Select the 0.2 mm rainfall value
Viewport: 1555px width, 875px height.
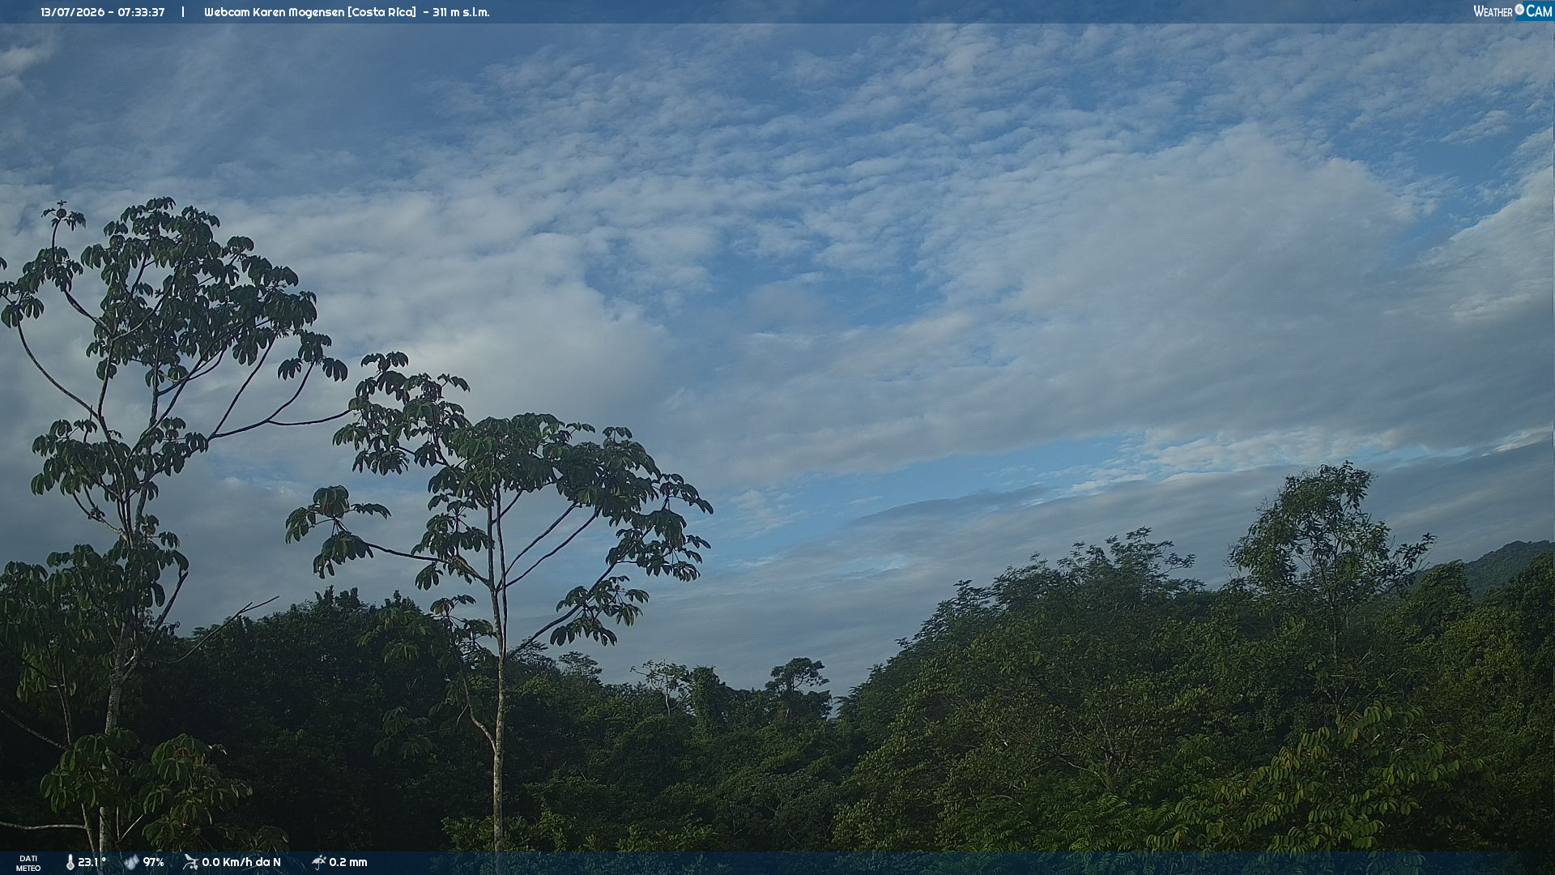coord(348,863)
